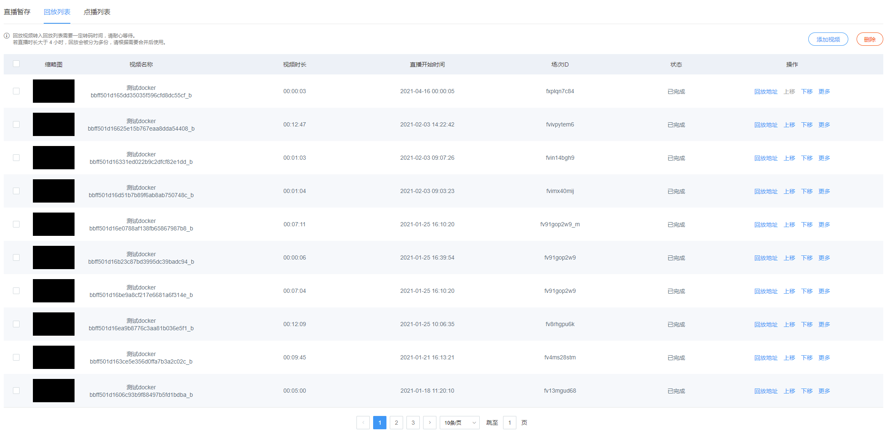
Task: Click the 场次ID column header
Action: click(560, 64)
